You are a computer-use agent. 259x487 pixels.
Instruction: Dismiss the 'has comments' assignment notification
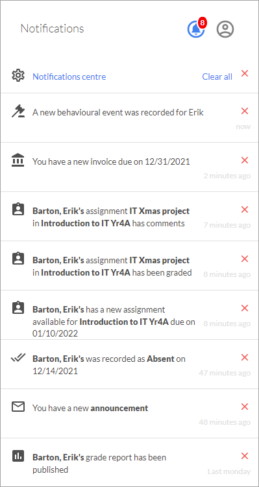[x=245, y=209]
